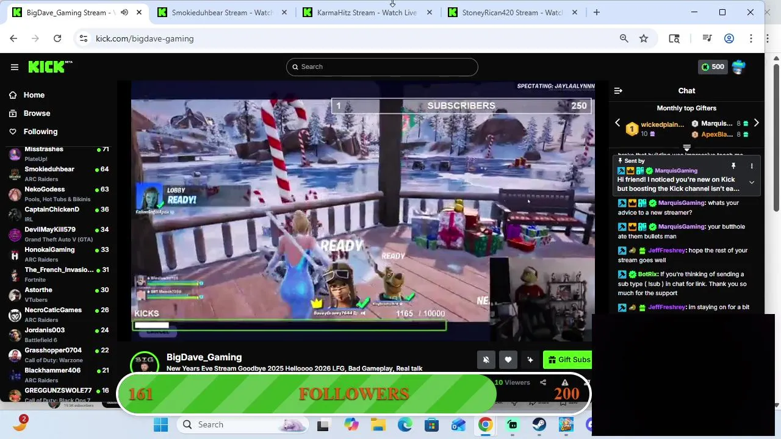Open File Explorer from the taskbar

(x=378, y=425)
